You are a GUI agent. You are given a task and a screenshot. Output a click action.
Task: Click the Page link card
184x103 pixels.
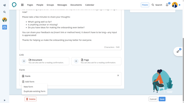[96, 61]
